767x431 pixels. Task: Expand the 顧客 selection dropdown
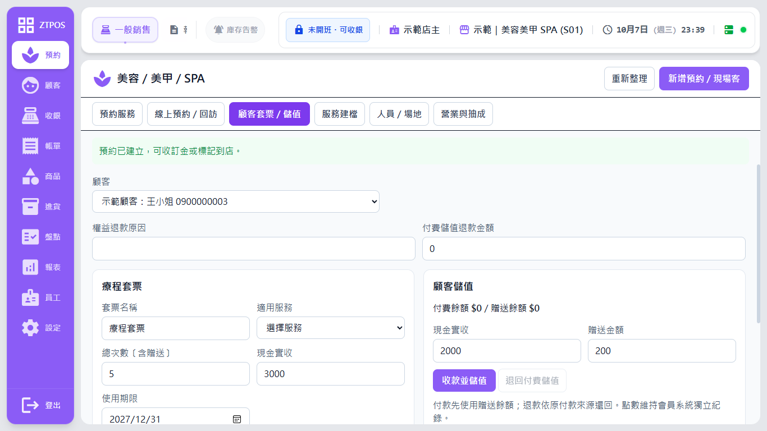coord(236,201)
